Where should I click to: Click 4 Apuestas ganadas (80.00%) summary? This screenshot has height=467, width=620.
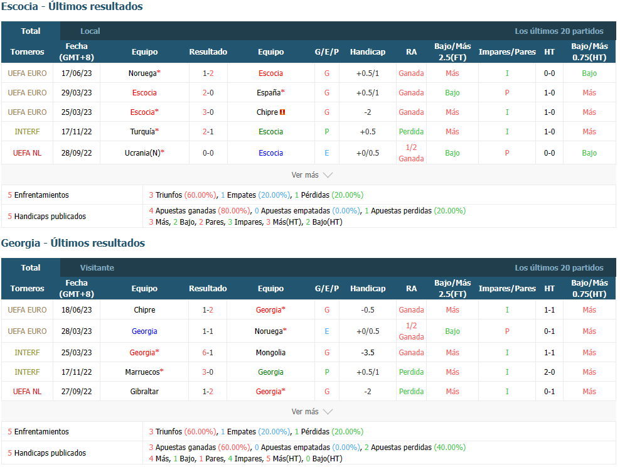pos(200,211)
